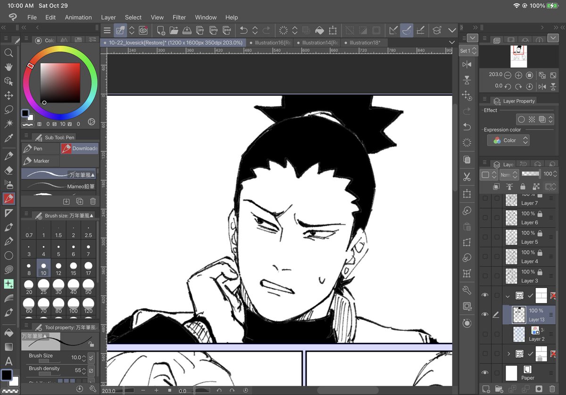Click the color wheel hue ring
The width and height of the screenshot is (566, 395).
(x=60, y=50)
